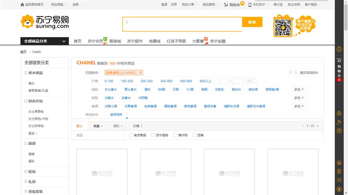Click 清空筛选条件 link
Screen dimensions: 348x195
pyautogui.click(x=309, y=73)
